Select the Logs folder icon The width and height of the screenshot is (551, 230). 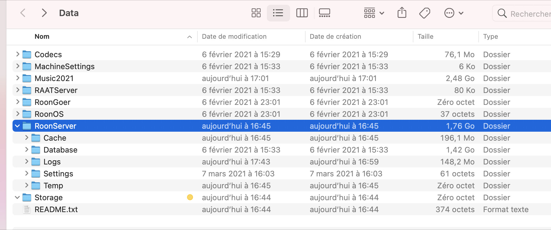[36, 161]
